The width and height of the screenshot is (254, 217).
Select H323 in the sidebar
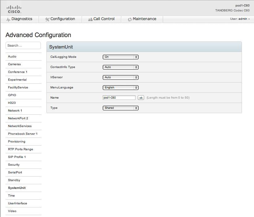(24, 103)
